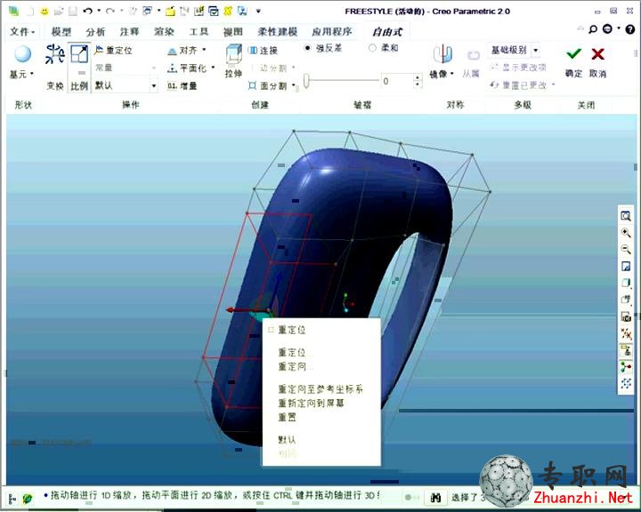Choose 重定向... in the context menu
641x512 pixels.
[x=296, y=366]
